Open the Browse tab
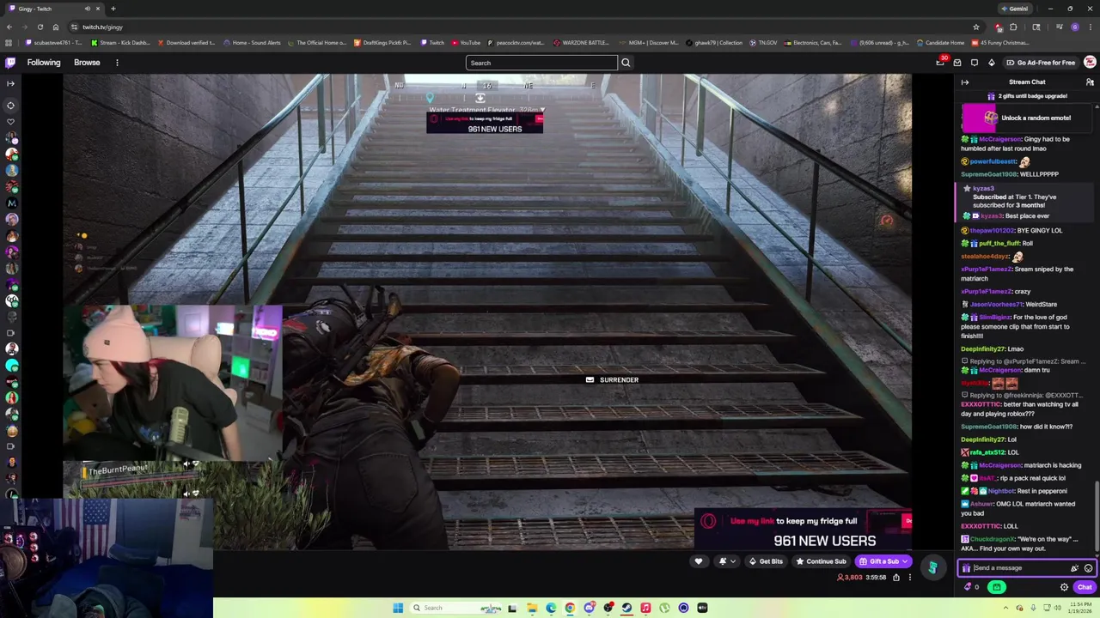This screenshot has width=1100, height=618. [x=87, y=63]
